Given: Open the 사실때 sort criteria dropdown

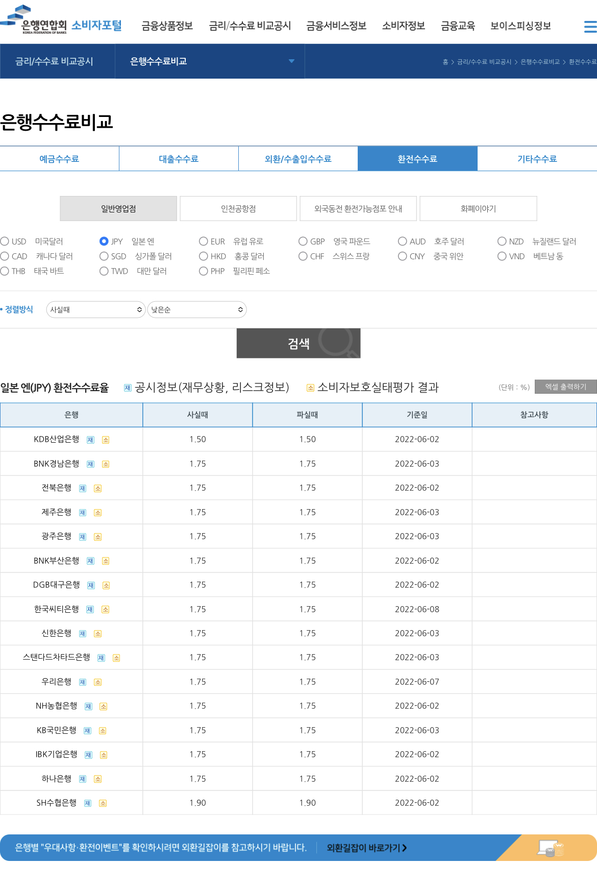Looking at the screenshot, I should (x=96, y=310).
